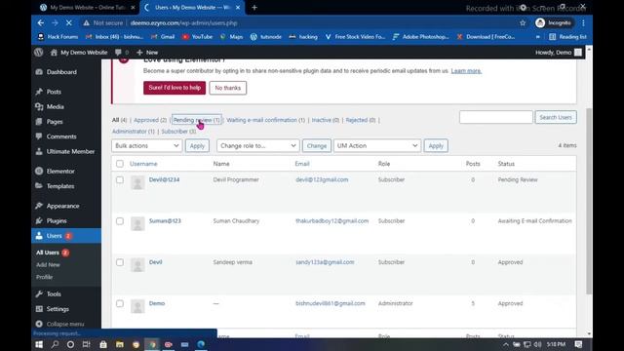
Task: Expand the UM Action dropdown
Action: tap(377, 145)
